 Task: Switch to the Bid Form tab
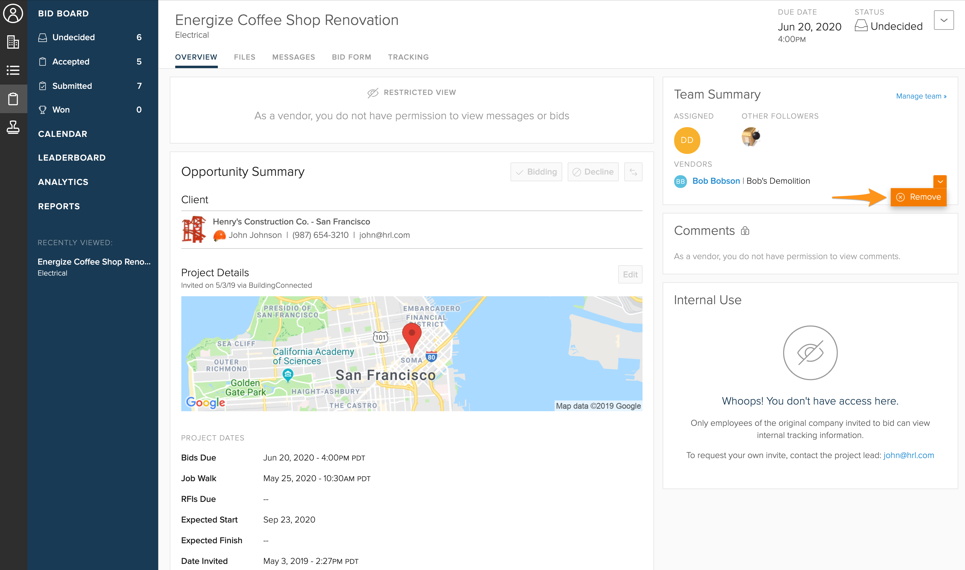[351, 57]
